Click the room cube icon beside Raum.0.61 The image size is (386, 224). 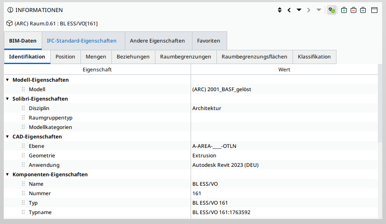coord(9,23)
